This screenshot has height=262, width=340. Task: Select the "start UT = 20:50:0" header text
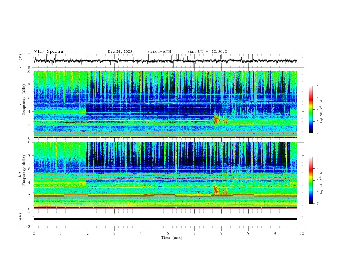pyautogui.click(x=207, y=51)
